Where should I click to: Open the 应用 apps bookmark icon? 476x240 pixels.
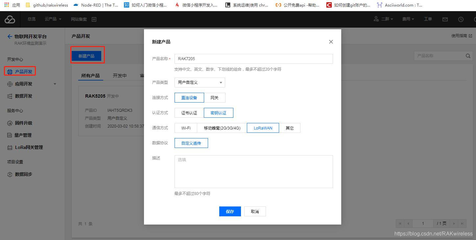pos(7,5)
